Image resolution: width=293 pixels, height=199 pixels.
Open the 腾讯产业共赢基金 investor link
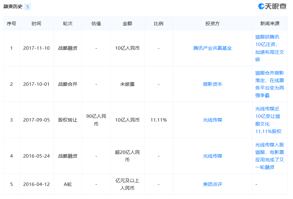click(212, 48)
